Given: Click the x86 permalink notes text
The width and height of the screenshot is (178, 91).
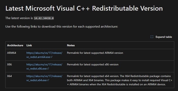Looking at the screenshot, I should pos(93,64).
